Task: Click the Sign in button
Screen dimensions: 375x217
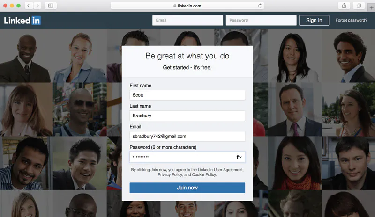Action: click(x=314, y=20)
